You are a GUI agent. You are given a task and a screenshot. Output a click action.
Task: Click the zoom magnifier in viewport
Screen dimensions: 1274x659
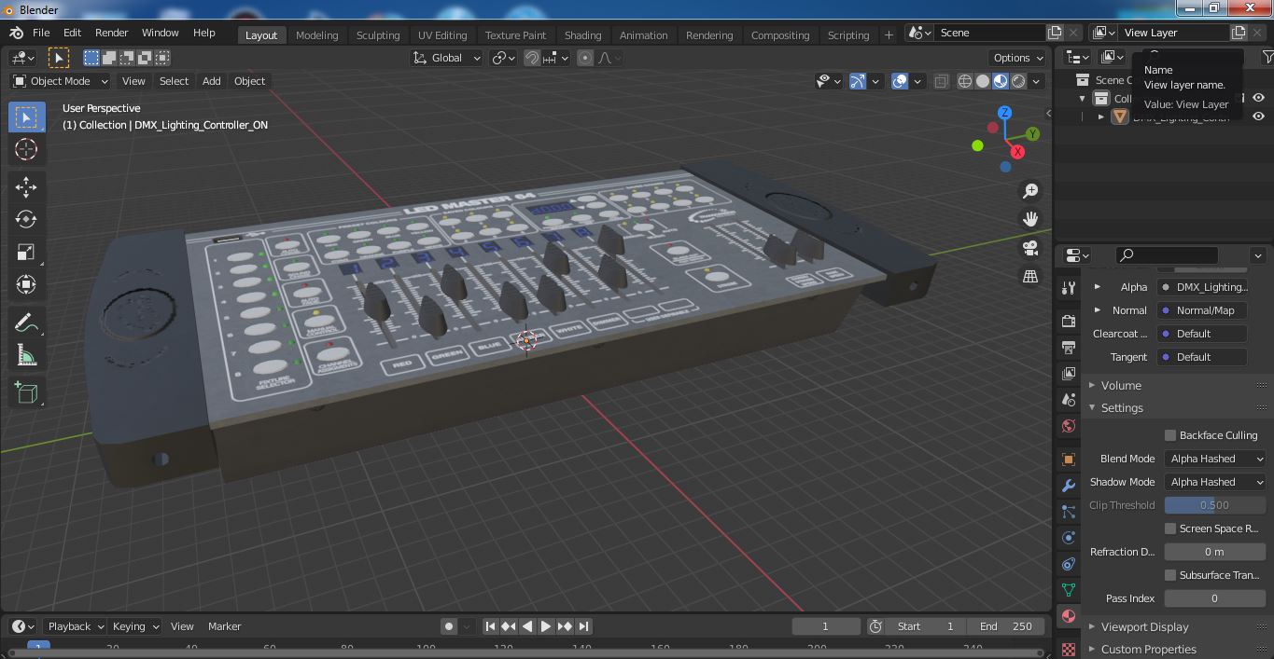click(x=1030, y=191)
